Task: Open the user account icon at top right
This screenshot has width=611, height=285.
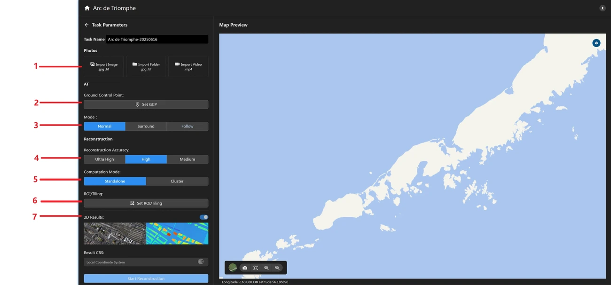Action: 602,8
